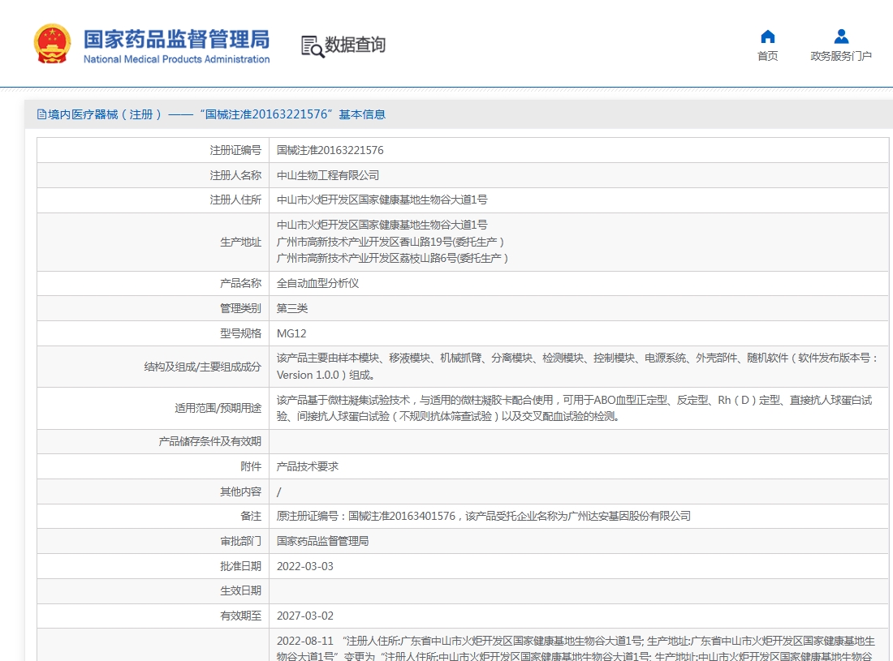
Task: Click 国家药品监督管理局 site title
Action: (x=176, y=39)
